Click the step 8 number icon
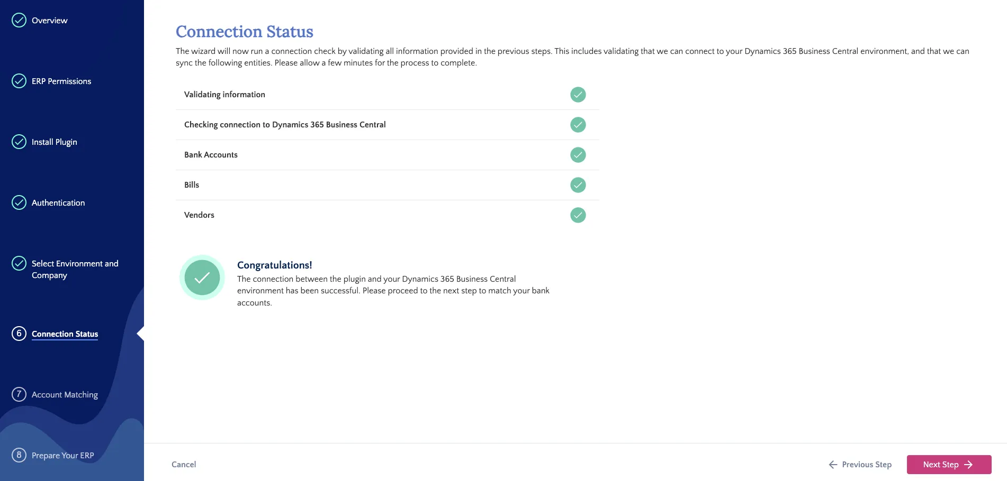The image size is (1007, 481). pos(19,455)
